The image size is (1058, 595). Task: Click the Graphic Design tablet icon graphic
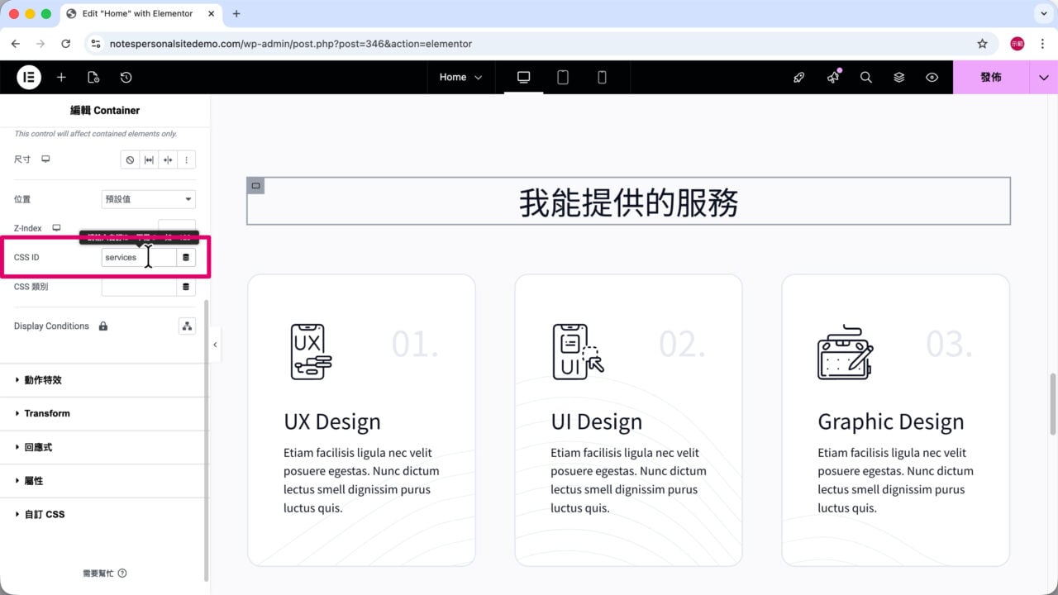point(845,352)
